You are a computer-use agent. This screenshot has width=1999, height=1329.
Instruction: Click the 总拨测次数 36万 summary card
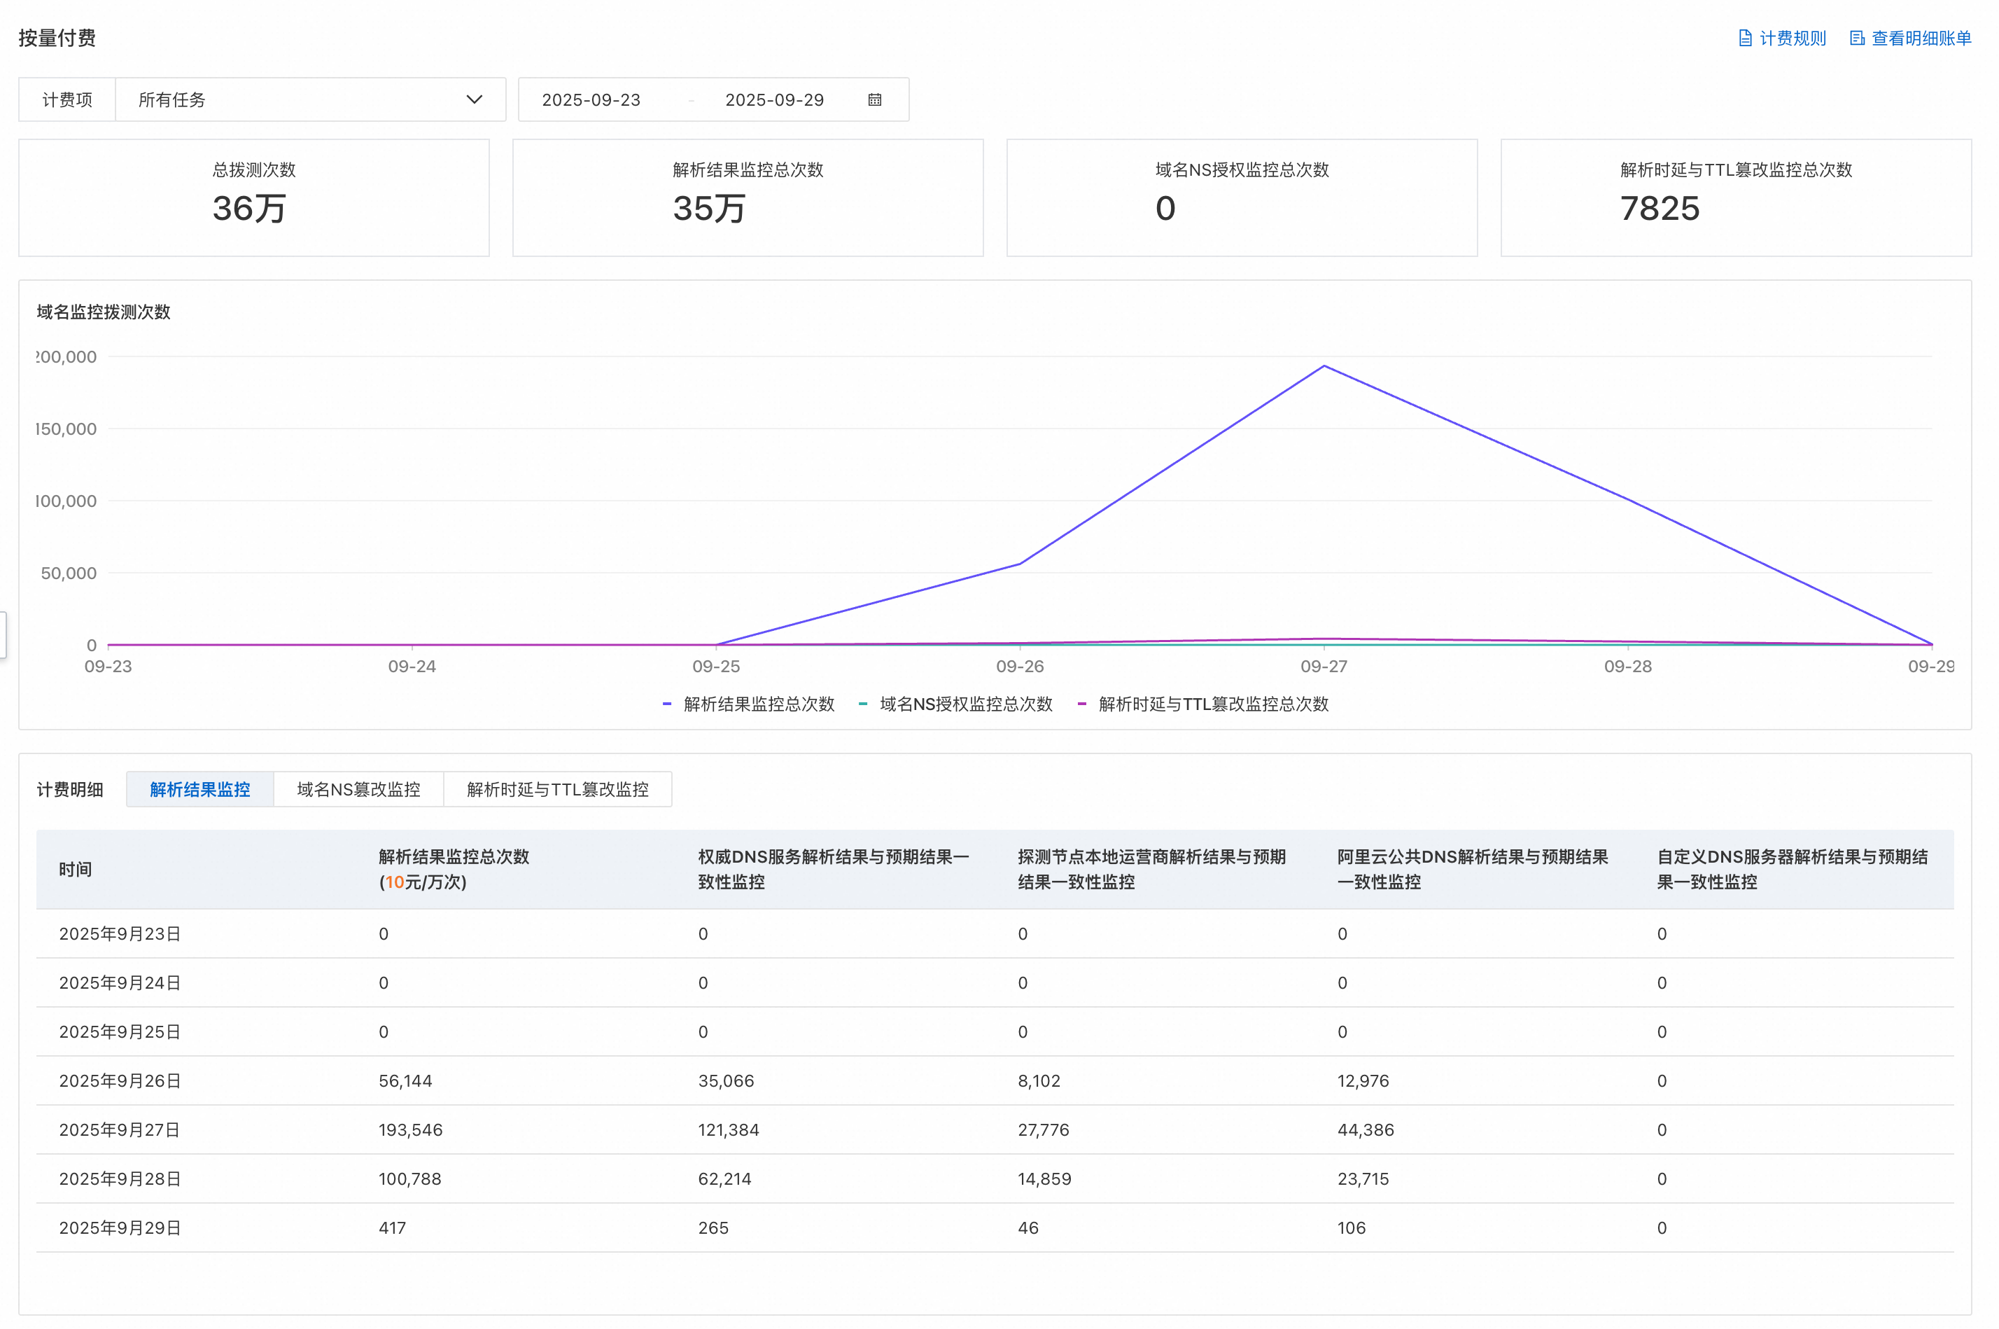pyautogui.click(x=254, y=197)
